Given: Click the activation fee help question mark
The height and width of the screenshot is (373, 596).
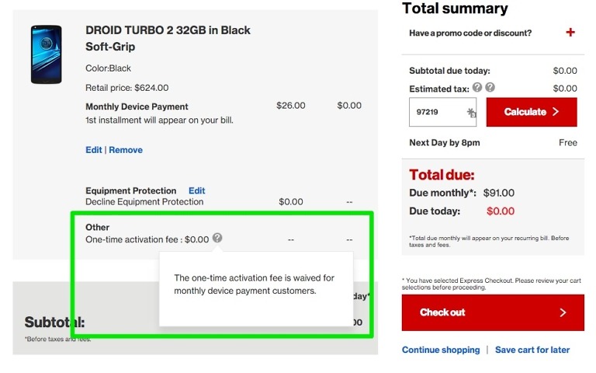Looking at the screenshot, I should click(x=217, y=238).
